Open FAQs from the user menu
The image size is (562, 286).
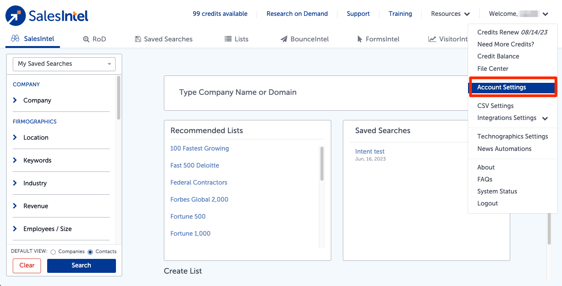pos(485,179)
